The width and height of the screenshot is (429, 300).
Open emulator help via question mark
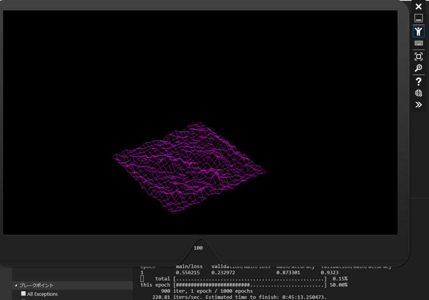tap(419, 82)
